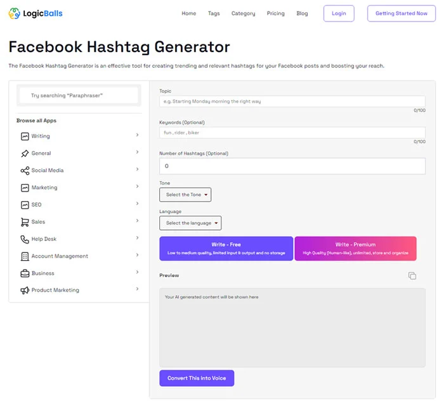This screenshot has width=444, height=404.
Task: Open the Select the Tone dropdown
Action: tap(185, 195)
